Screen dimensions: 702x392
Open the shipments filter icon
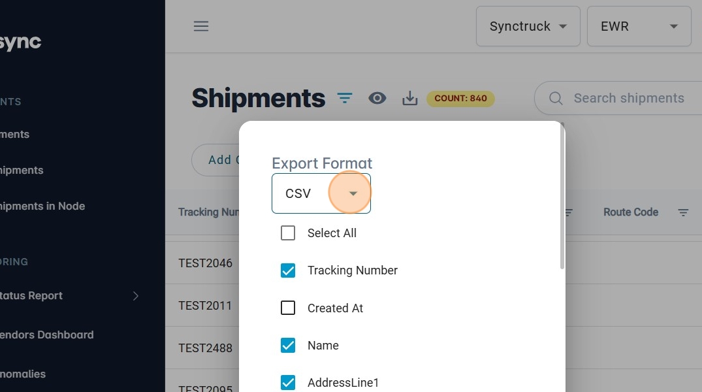[x=345, y=98]
